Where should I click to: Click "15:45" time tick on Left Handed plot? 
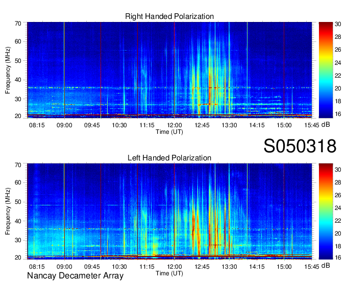point(312,267)
